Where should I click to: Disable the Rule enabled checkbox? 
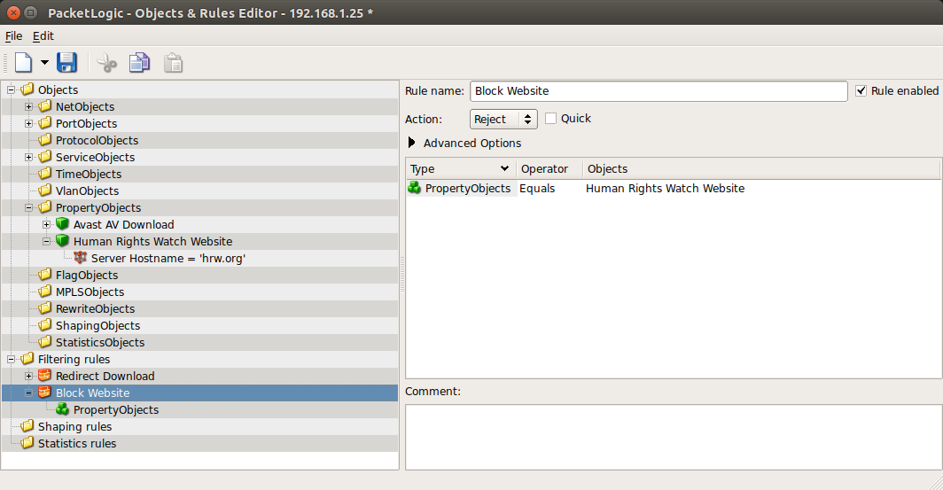tap(861, 91)
